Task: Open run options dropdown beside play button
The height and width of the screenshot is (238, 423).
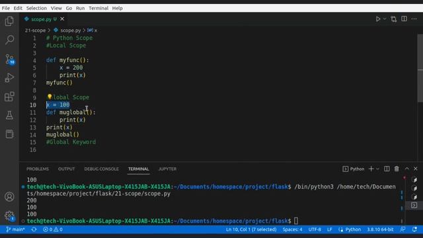Action: [x=385, y=19]
